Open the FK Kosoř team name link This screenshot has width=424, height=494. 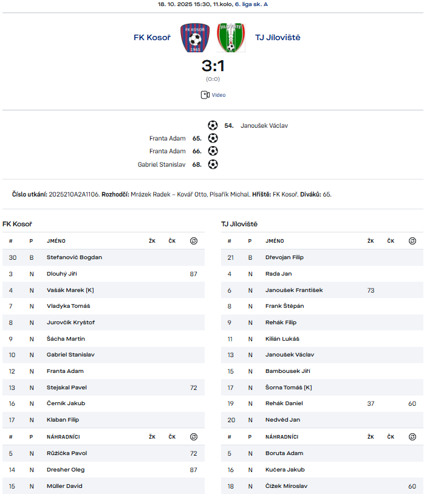tap(152, 38)
